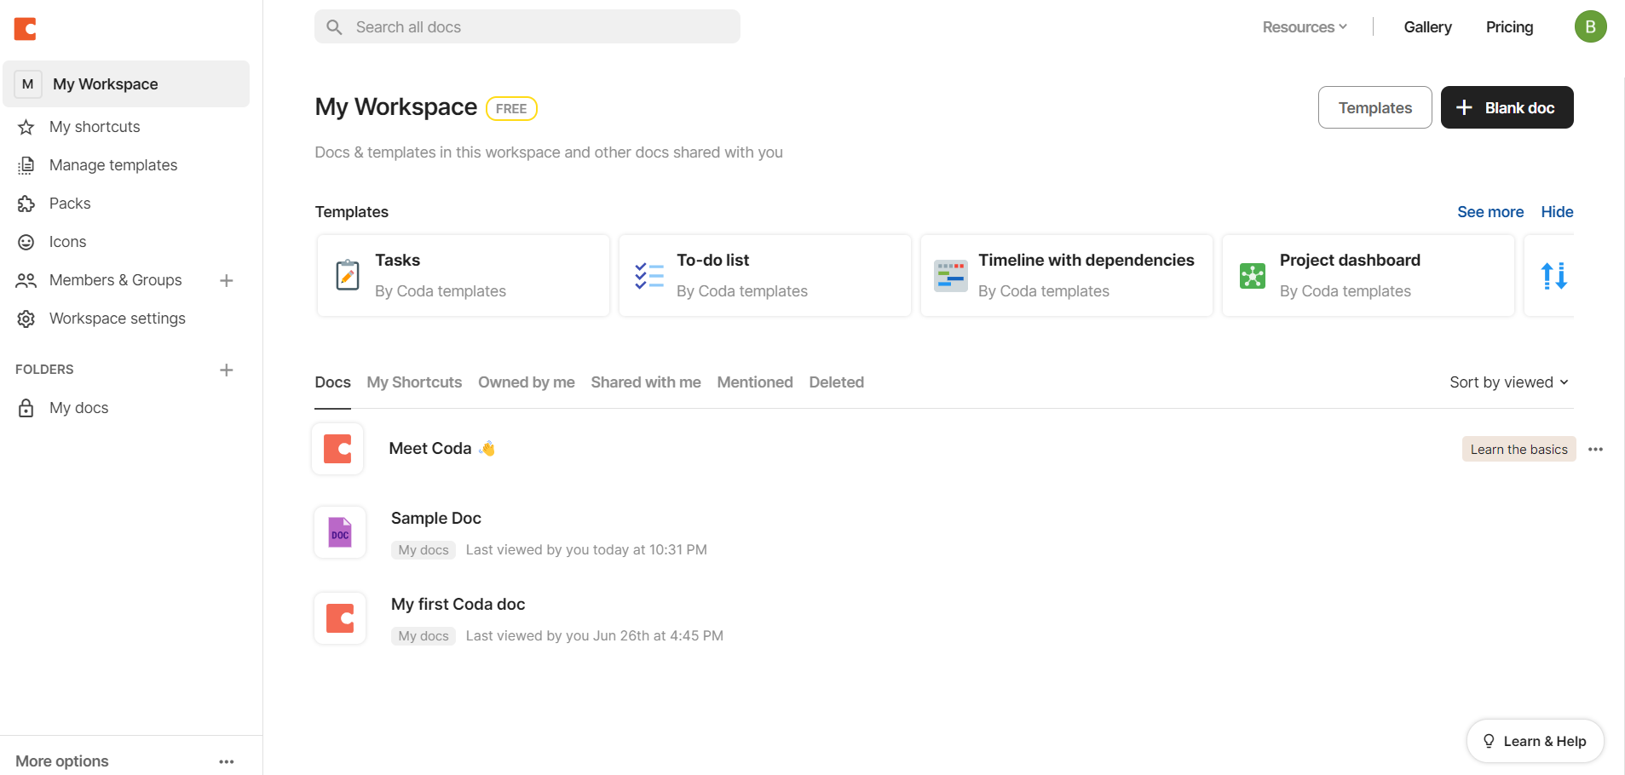Add a new folder with plus icon

click(227, 370)
